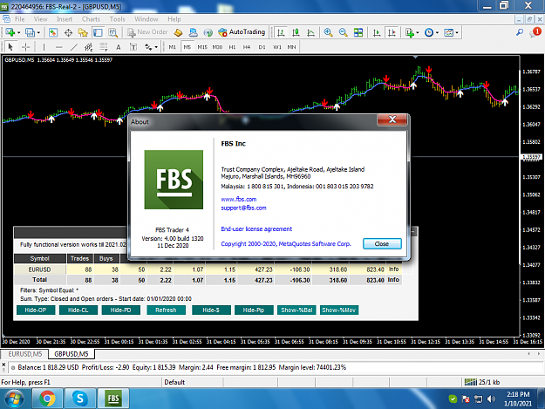Viewport: 545px width, 409px height.
Task: Select the Trendline tool
Action: (74, 47)
